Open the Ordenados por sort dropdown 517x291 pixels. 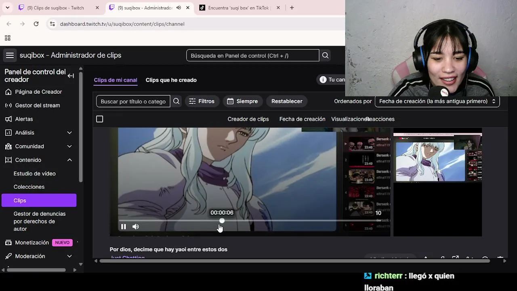pyautogui.click(x=437, y=101)
